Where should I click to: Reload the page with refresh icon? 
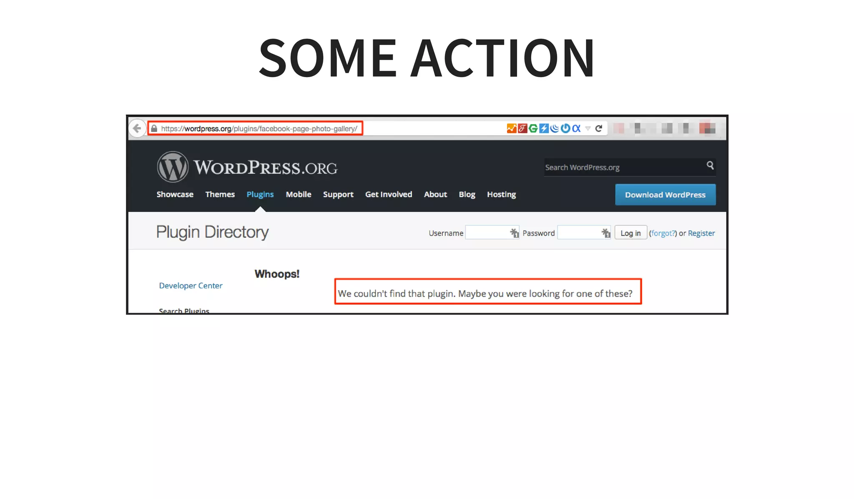(599, 128)
